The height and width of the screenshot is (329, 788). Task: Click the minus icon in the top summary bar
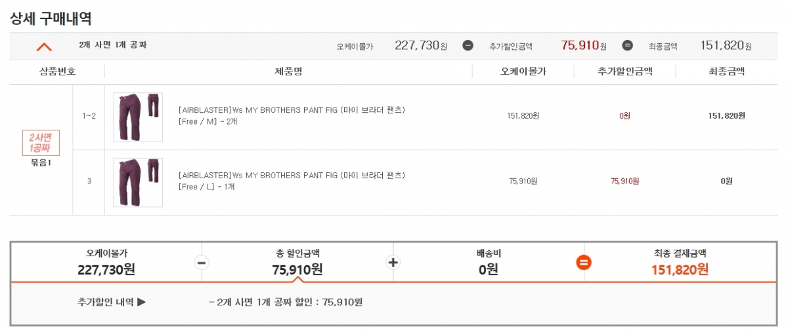tap(468, 46)
